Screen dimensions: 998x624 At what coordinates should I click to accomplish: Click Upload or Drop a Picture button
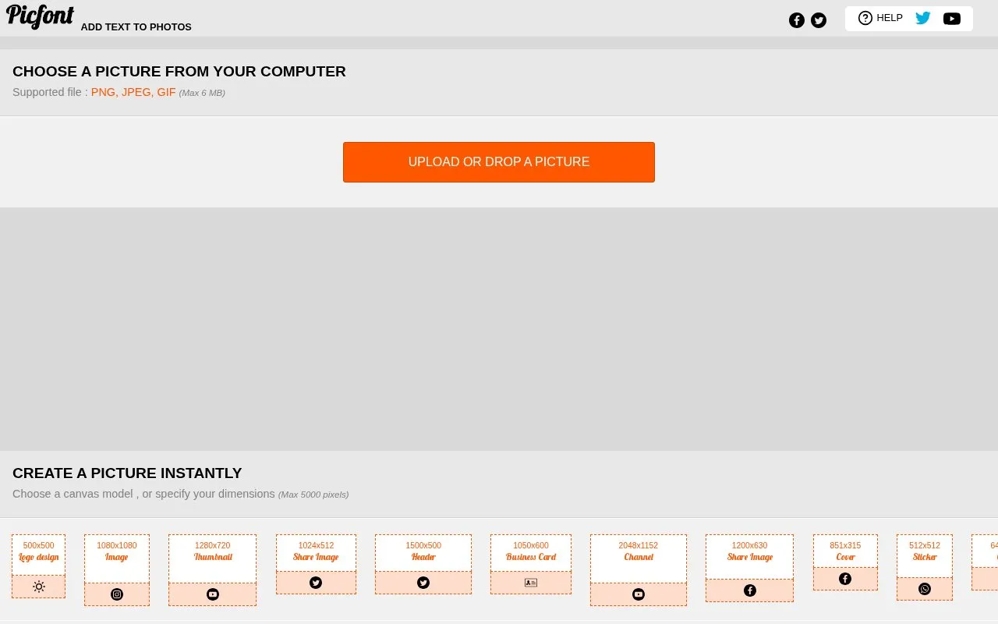coord(499,162)
